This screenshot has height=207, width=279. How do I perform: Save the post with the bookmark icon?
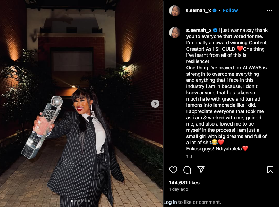(270, 170)
